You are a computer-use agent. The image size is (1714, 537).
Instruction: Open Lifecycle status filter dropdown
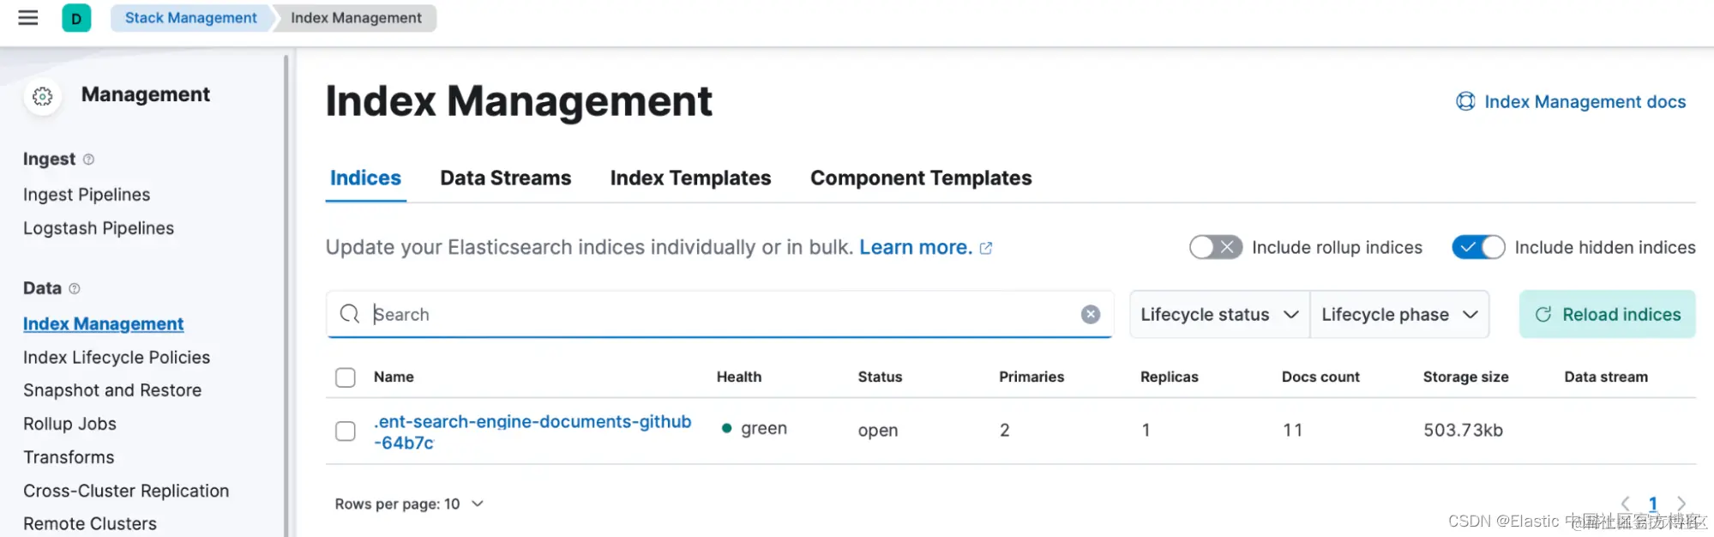[1218, 315]
